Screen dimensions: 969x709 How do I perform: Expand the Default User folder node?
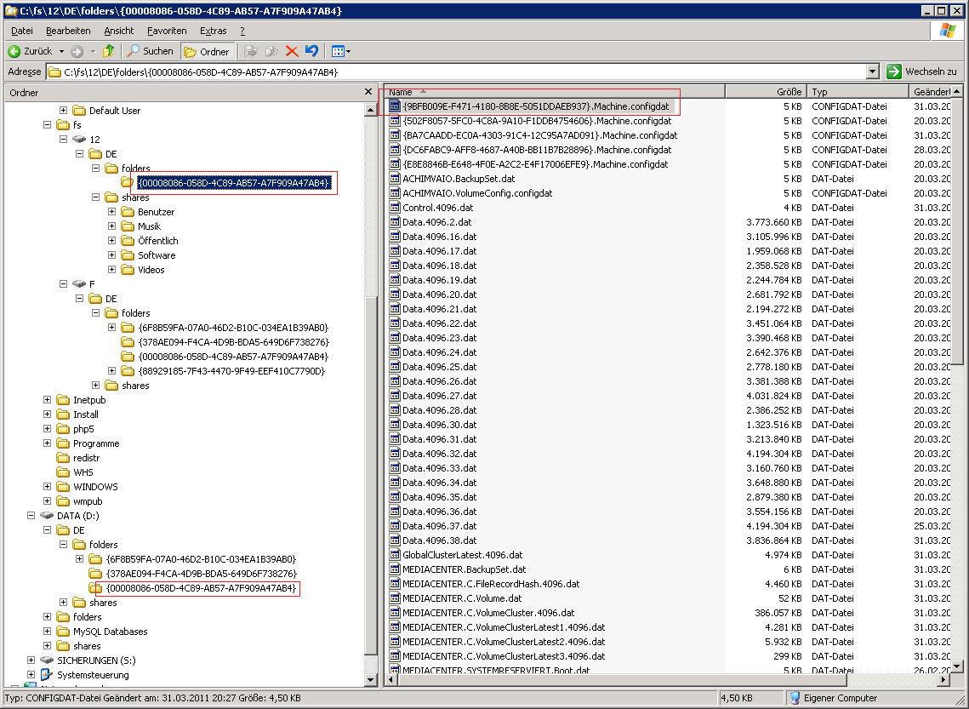[x=63, y=110]
